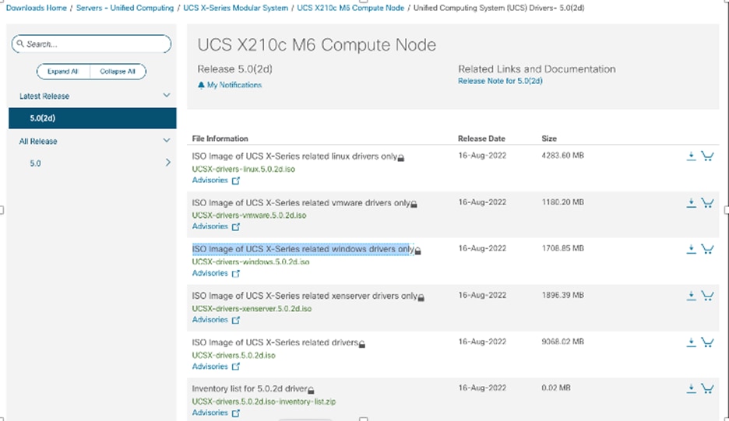Open Advisories link for inventory list
729x421 pixels.
[210, 412]
